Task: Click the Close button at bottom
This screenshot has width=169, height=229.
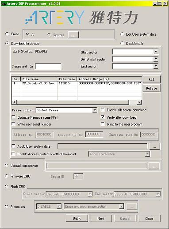Action: tap(149, 218)
